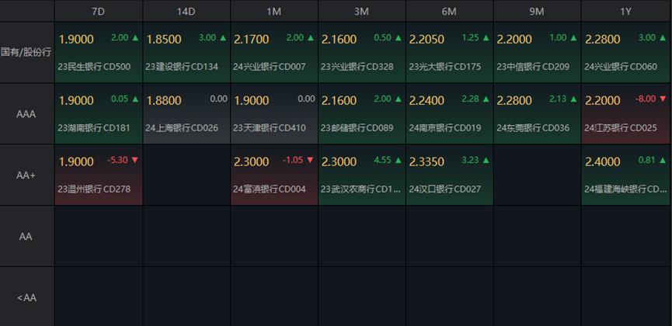This screenshot has height=326, width=672.
Task: Select the 7D tenor column header
Action: 98,12
